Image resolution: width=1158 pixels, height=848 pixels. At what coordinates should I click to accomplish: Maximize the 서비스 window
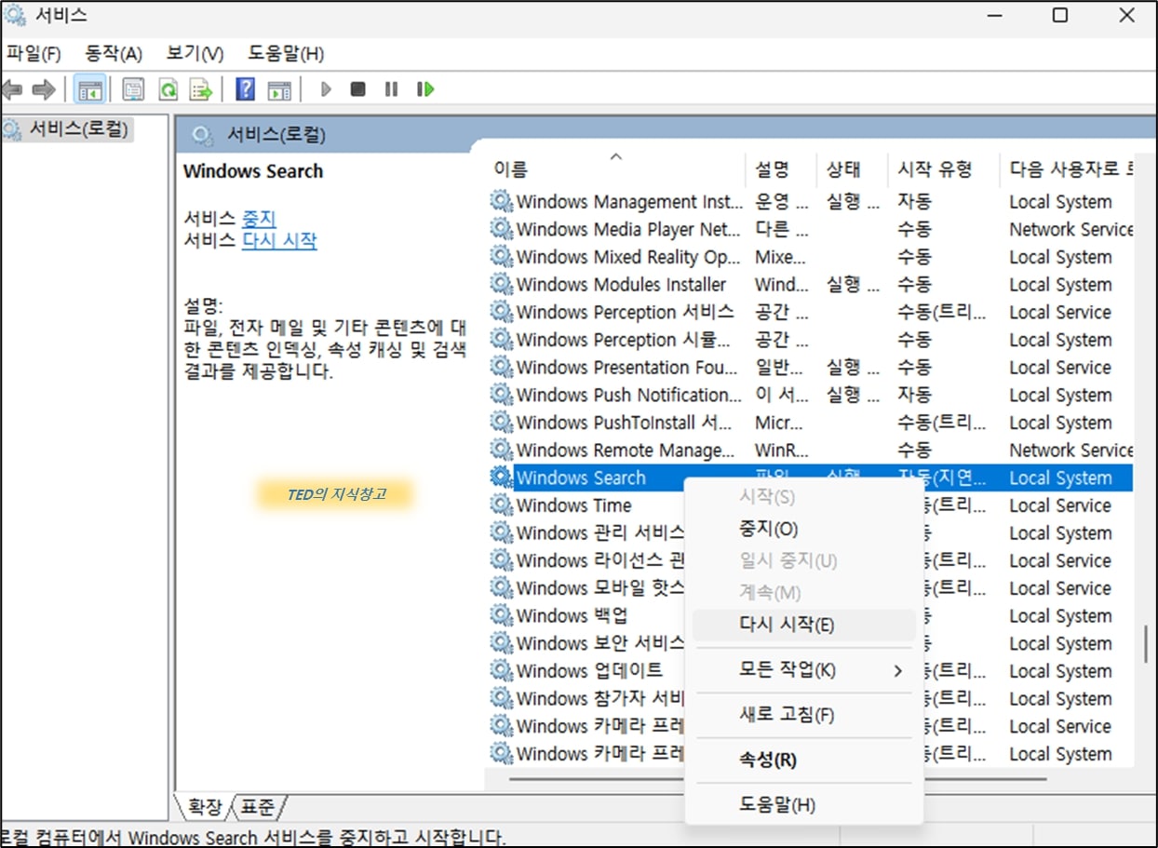pos(1059,15)
